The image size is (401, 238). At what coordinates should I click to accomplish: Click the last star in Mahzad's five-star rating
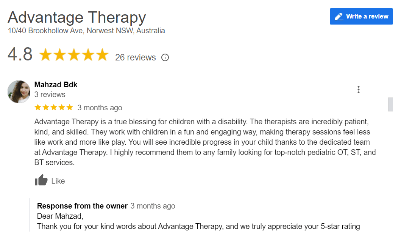(x=70, y=107)
